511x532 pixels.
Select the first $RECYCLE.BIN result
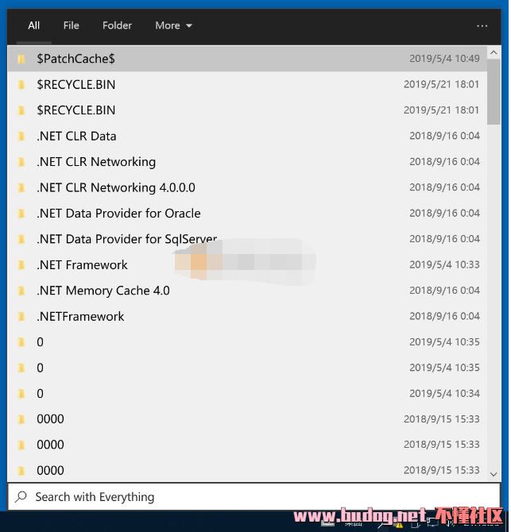pos(76,84)
